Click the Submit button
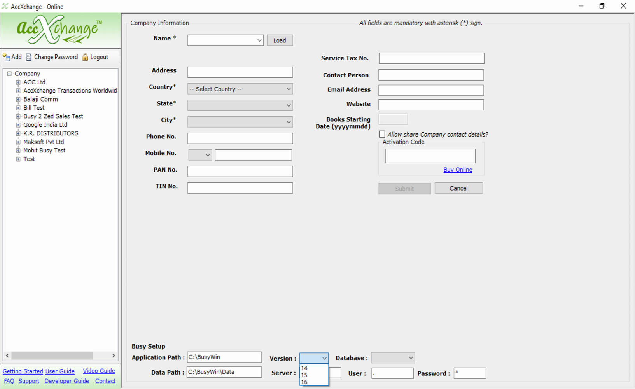This screenshot has height=389, width=635. [x=404, y=189]
